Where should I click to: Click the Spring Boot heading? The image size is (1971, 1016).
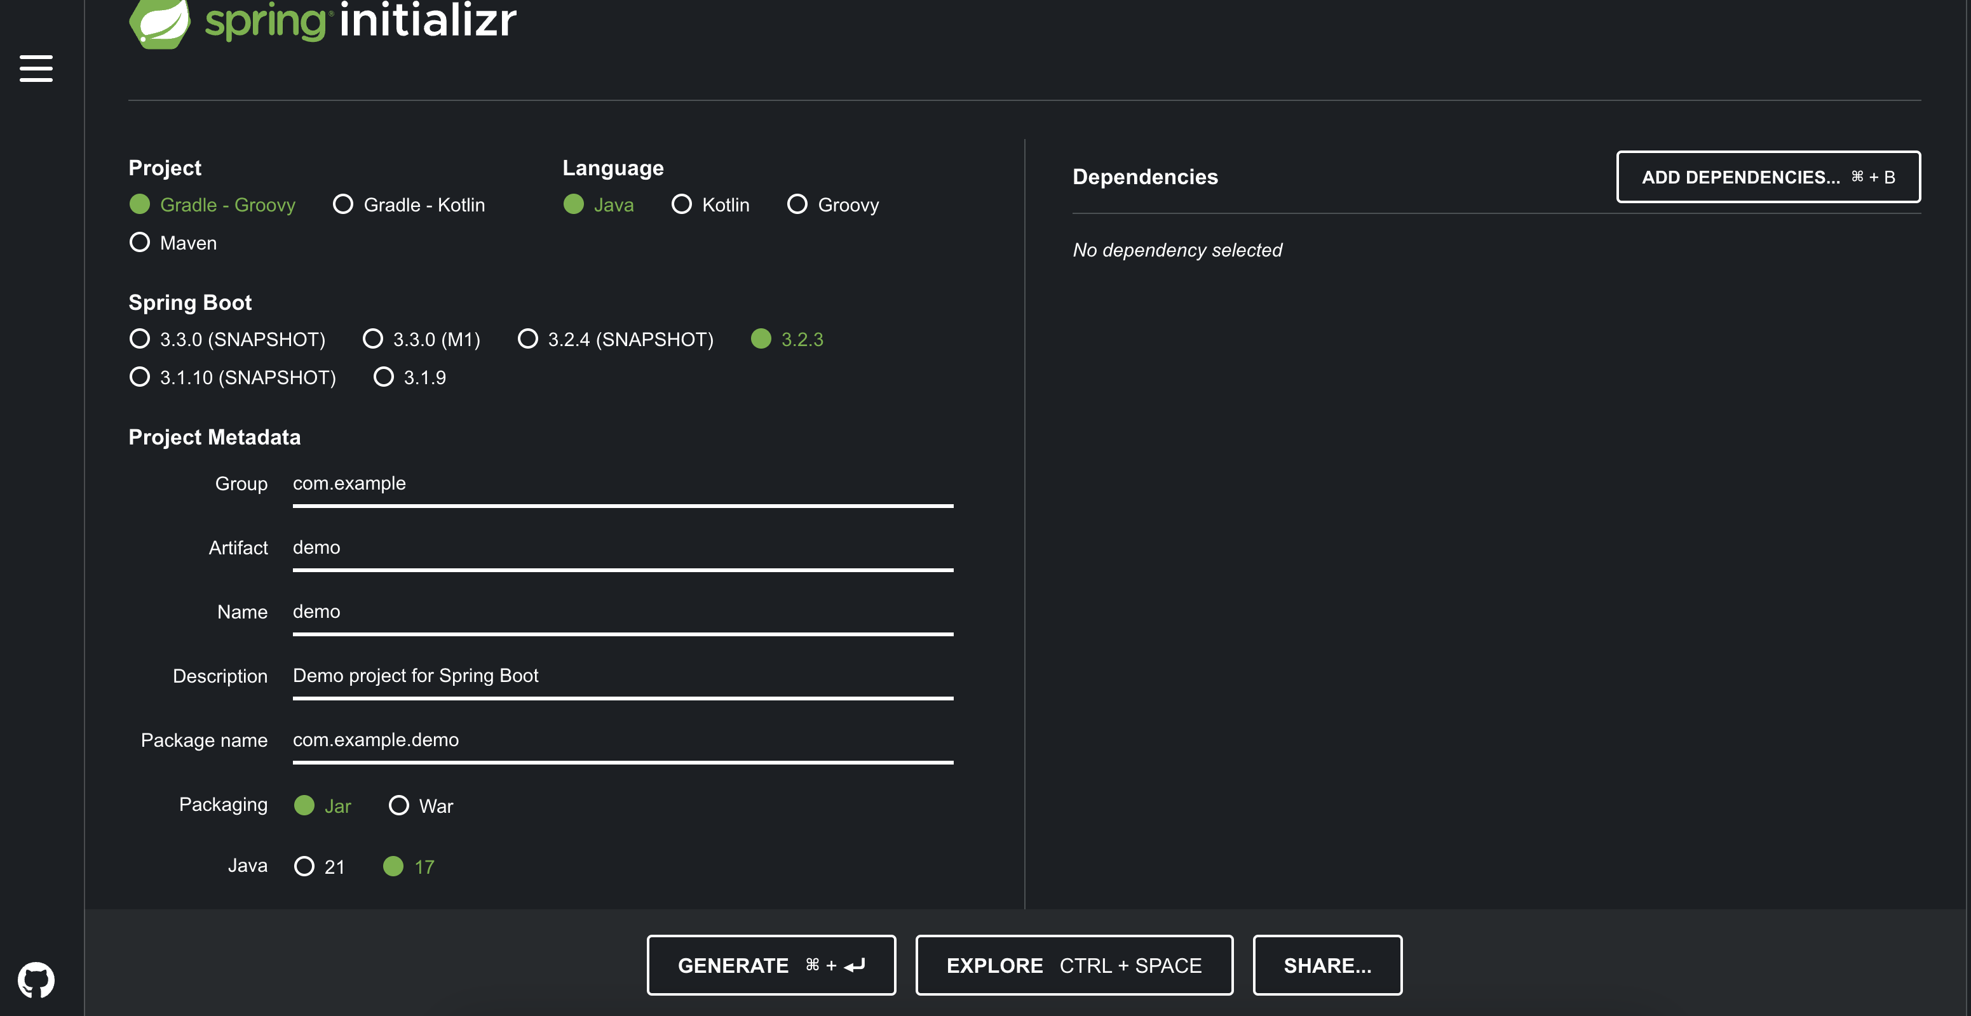[x=190, y=303]
